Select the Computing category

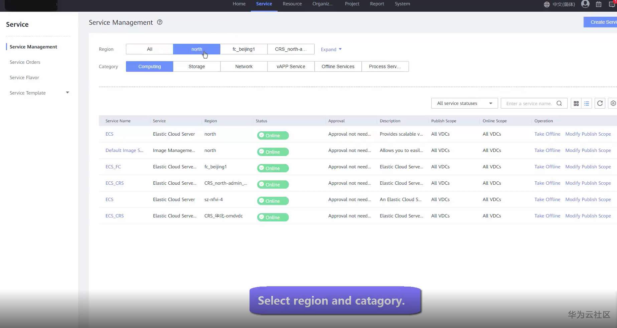pyautogui.click(x=150, y=66)
